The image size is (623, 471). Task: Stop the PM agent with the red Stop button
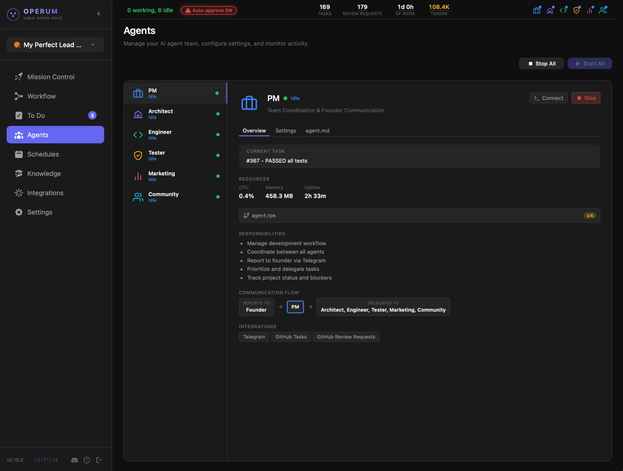[x=586, y=98]
